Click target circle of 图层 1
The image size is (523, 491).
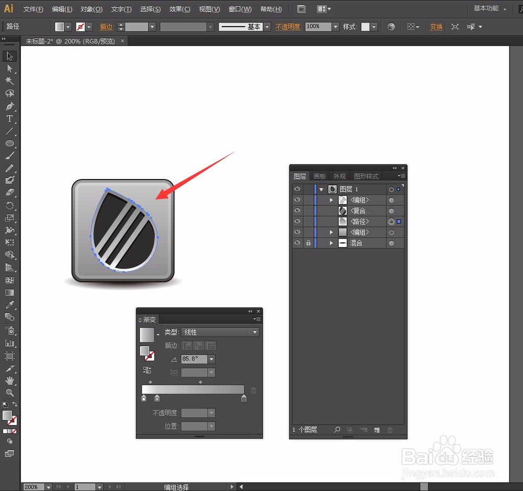[392, 189]
